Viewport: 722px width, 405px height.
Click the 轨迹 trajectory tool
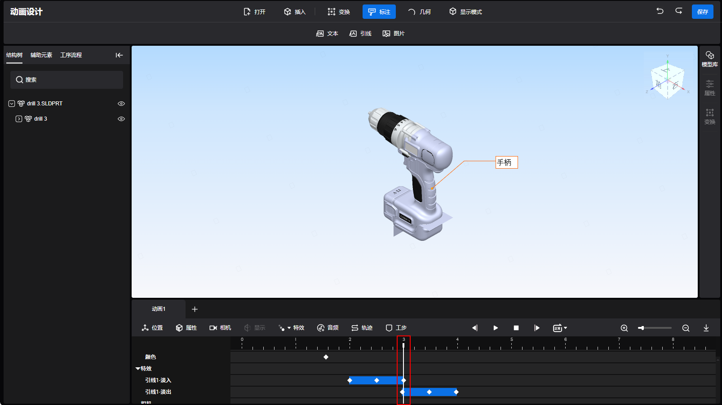click(x=362, y=328)
